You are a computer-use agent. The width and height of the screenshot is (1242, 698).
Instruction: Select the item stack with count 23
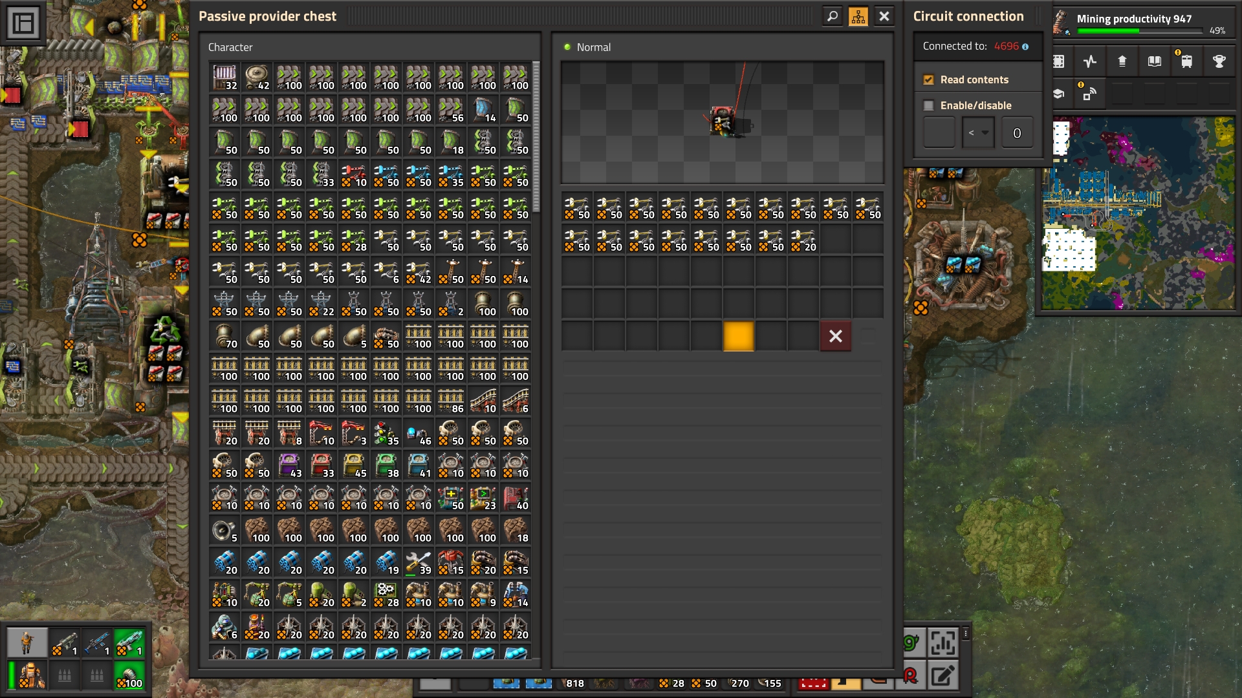point(483,498)
